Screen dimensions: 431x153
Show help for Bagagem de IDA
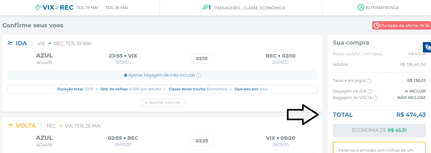(370, 91)
